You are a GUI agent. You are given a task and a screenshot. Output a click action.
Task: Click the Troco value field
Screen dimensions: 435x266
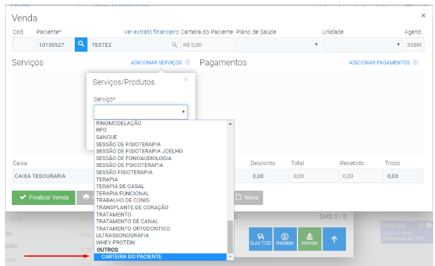404,176
